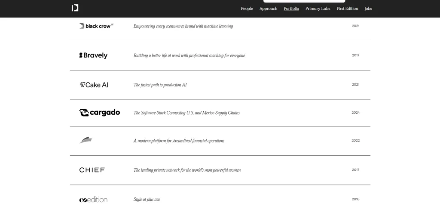The image size is (440, 209).
Task: Click the 'world's most powerful women' description
Action: (x=187, y=170)
